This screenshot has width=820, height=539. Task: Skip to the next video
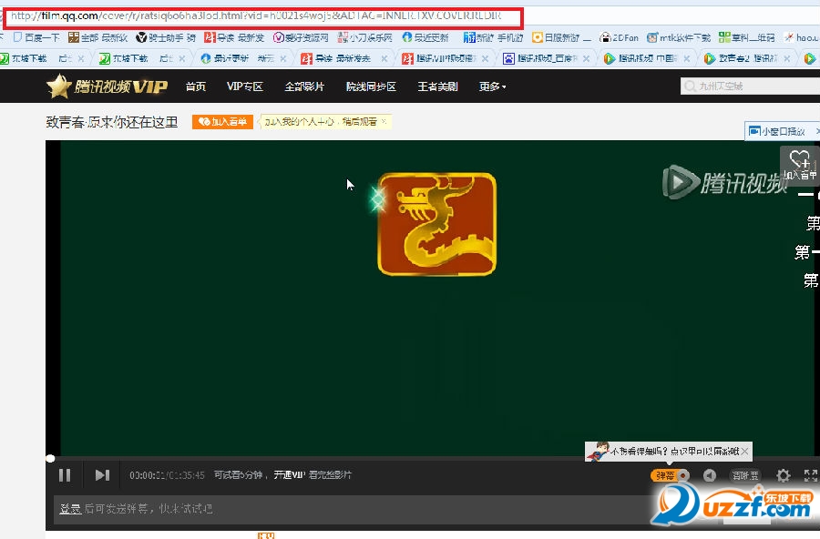(102, 474)
